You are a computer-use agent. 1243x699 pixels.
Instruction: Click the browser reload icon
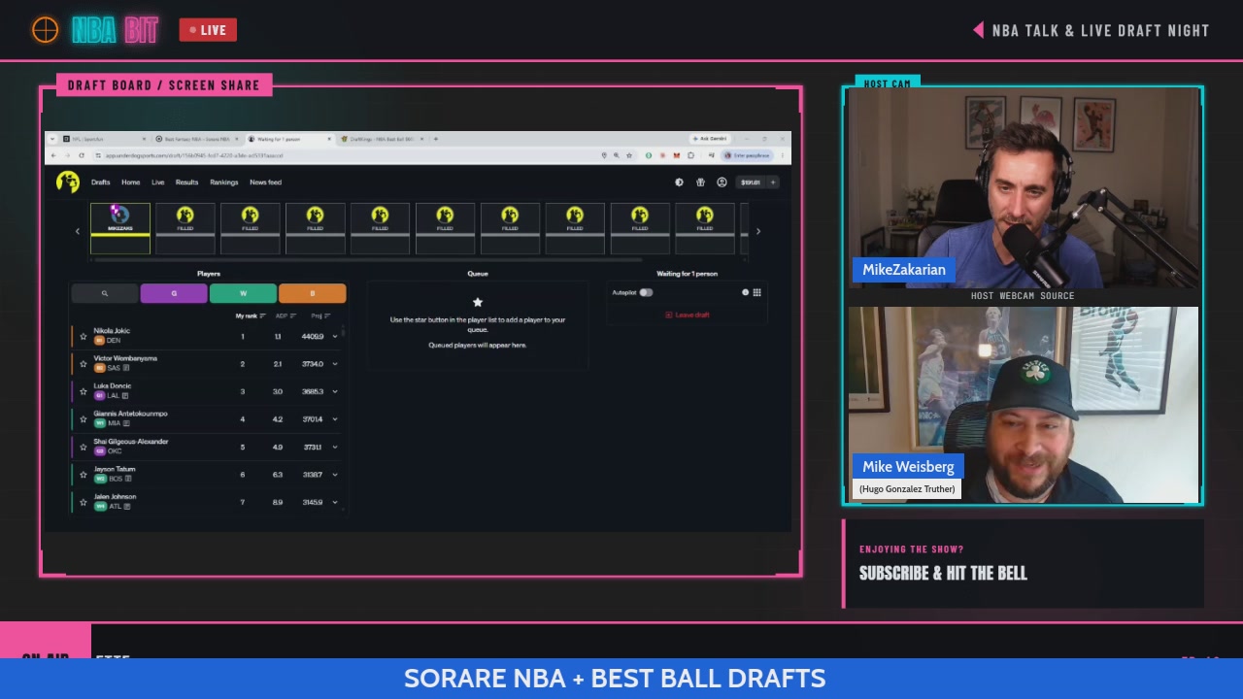tap(82, 155)
